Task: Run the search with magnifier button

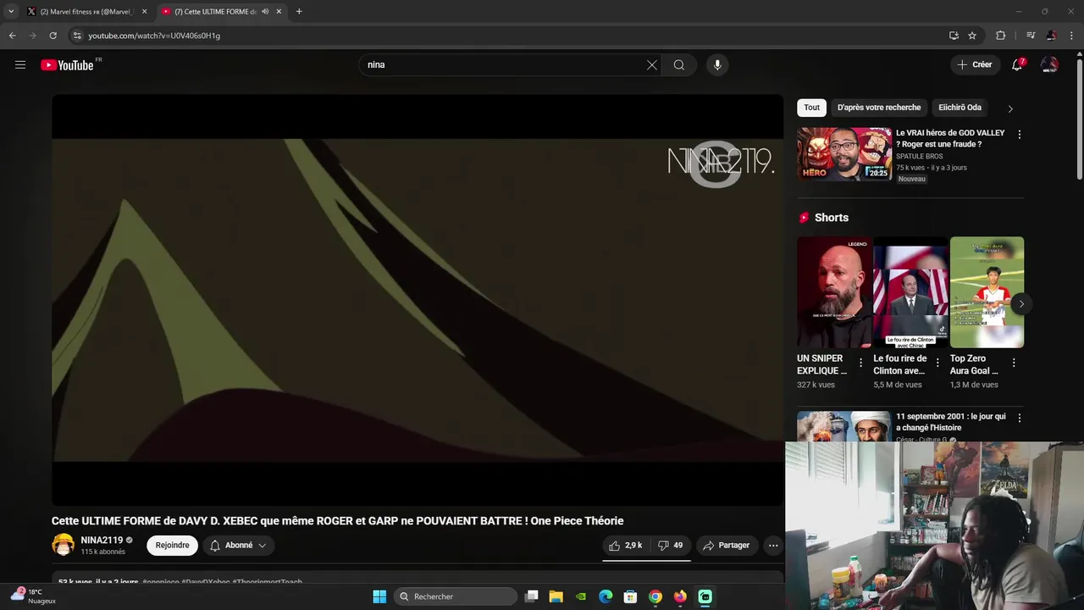Action: tap(679, 64)
